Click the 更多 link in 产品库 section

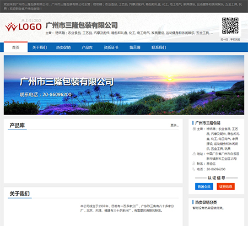coord(175,125)
